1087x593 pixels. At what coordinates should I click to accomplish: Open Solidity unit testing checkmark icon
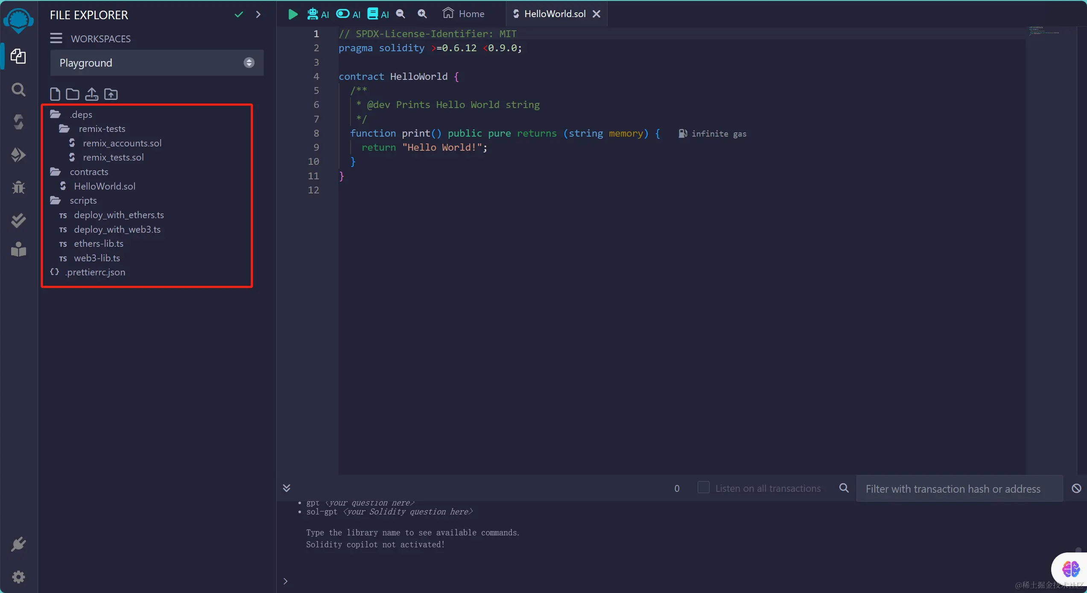[18, 220]
